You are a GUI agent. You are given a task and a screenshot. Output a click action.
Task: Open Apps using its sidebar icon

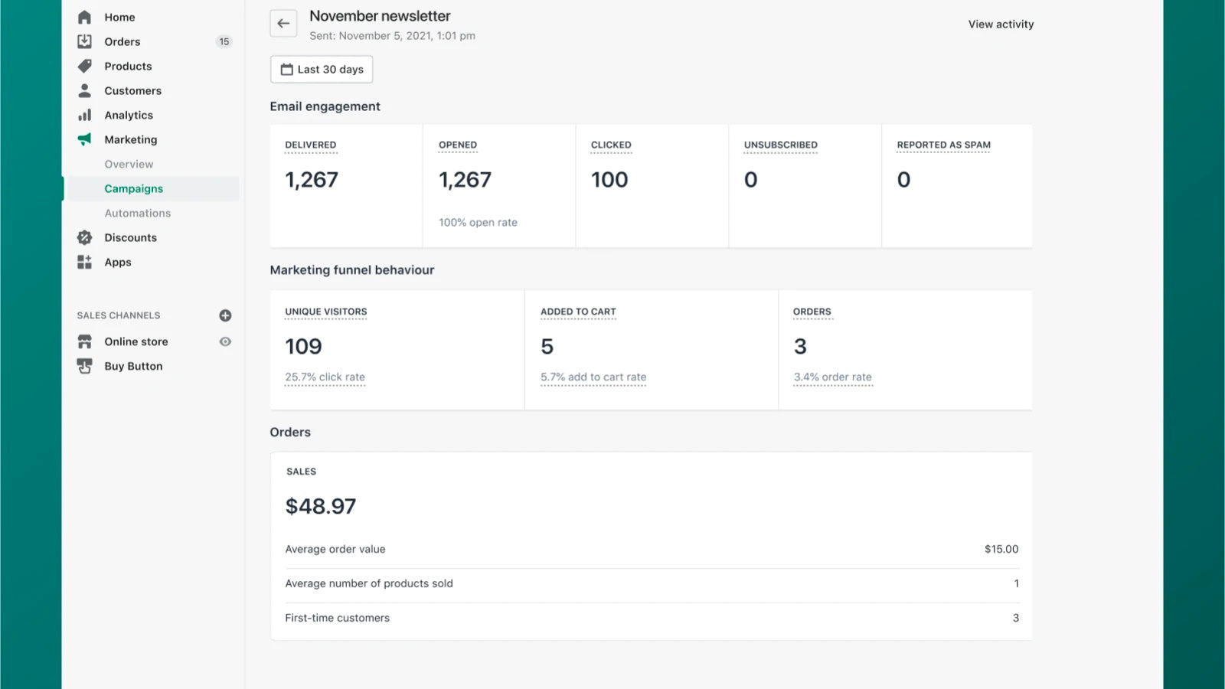coord(84,262)
